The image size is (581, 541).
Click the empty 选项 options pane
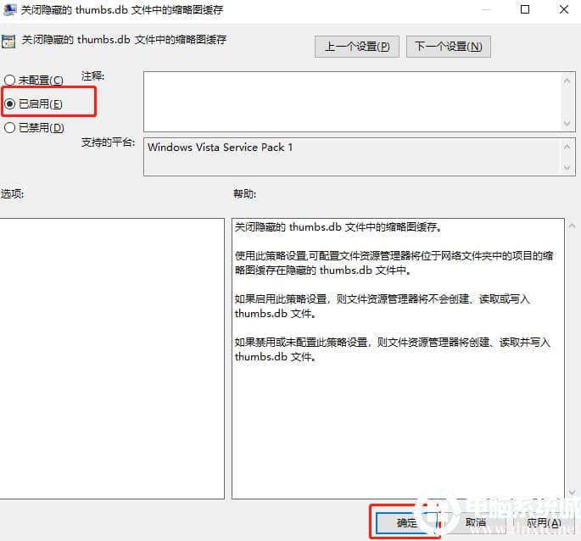tap(111, 359)
